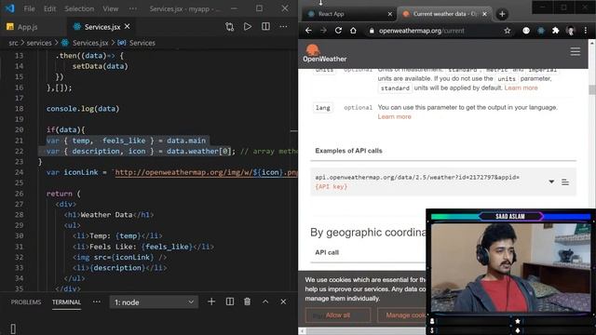Open a new browser tab

point(502,15)
